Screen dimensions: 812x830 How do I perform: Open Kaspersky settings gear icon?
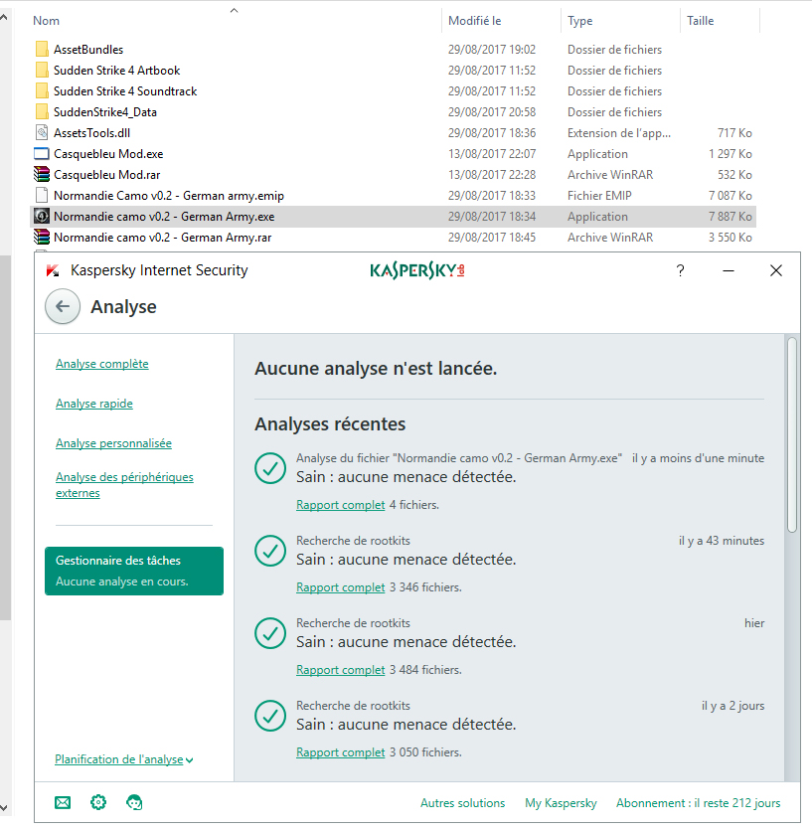(98, 802)
